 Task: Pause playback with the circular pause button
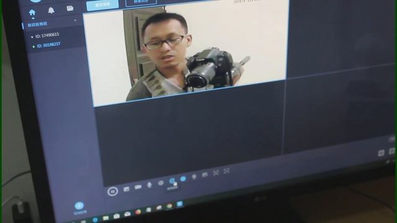[x=113, y=191]
